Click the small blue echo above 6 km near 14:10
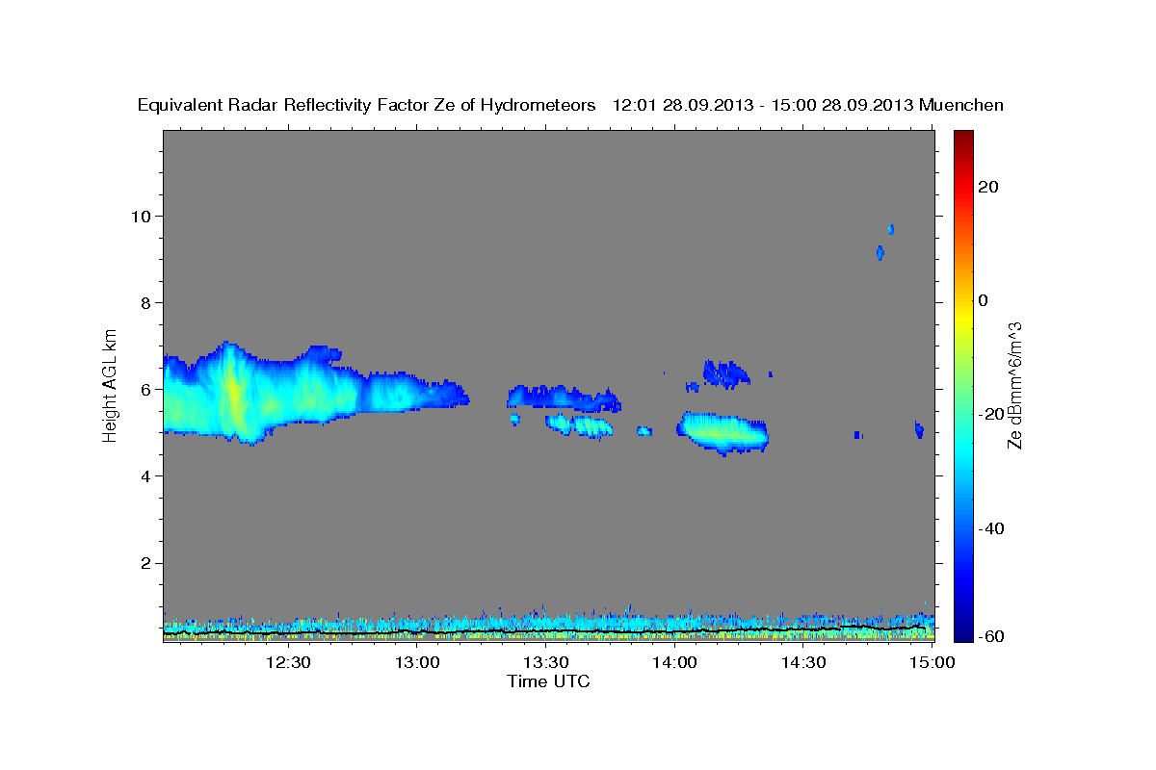 tap(725, 373)
